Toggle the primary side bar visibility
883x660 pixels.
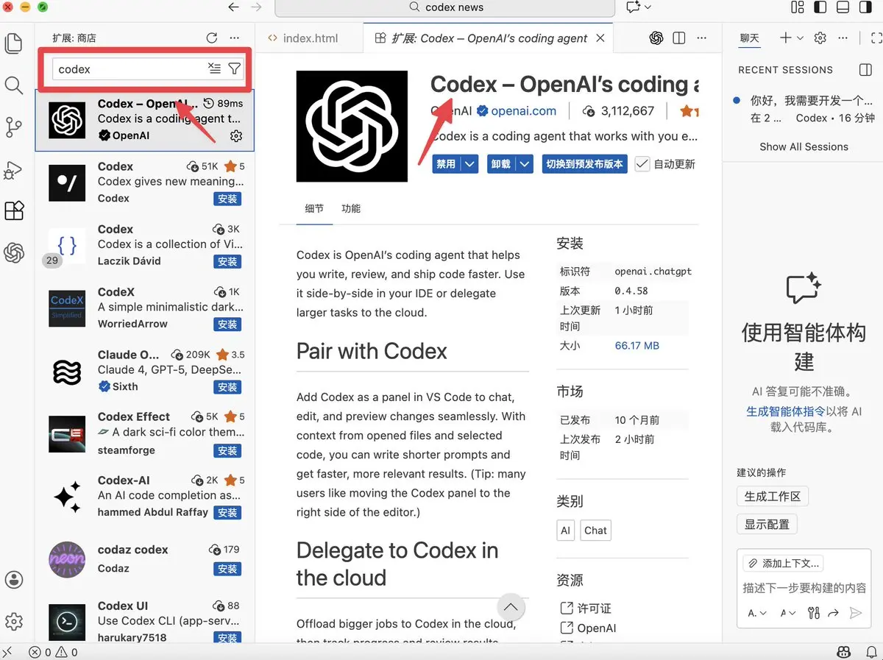coord(820,7)
